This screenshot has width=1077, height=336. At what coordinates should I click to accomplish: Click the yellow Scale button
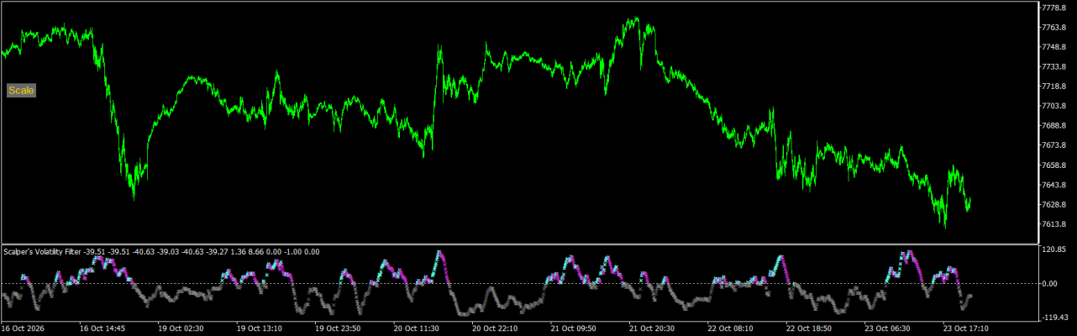22,90
